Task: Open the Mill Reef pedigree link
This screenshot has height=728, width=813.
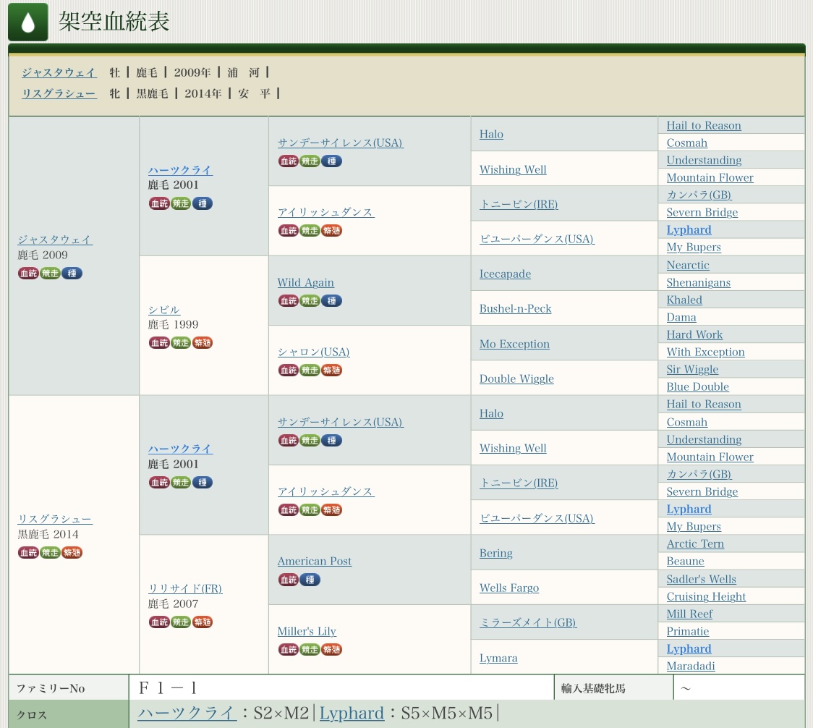Action: tap(689, 614)
